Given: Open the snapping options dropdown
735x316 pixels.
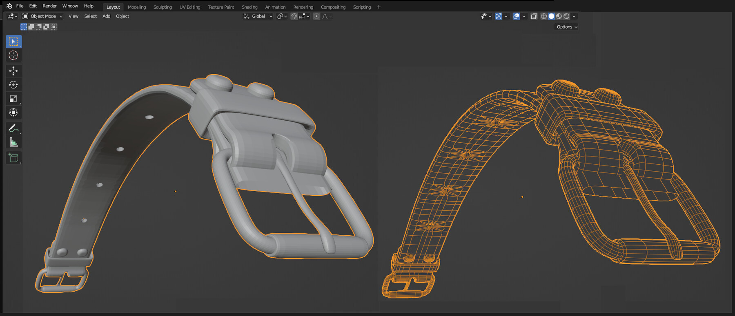Looking at the screenshot, I should 304,16.
